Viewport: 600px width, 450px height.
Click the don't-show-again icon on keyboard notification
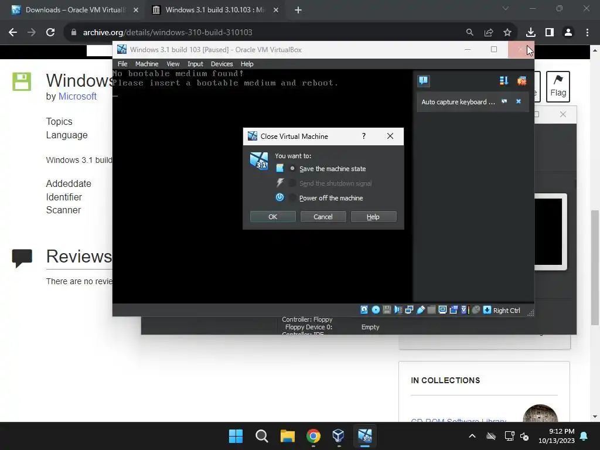point(504,101)
